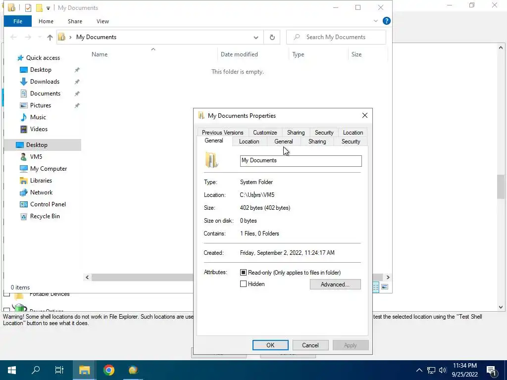Click the Back navigation arrow
Viewport: 507px width, 380px height.
tap(13, 37)
